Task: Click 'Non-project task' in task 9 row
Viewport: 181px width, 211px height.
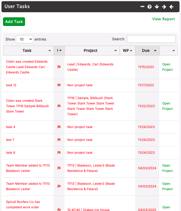Action: [80, 153]
